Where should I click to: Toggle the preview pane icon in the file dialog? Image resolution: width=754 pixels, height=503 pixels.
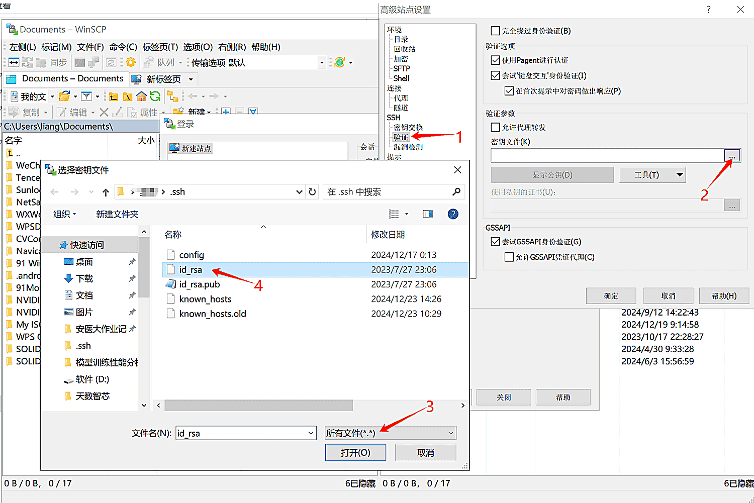click(428, 214)
